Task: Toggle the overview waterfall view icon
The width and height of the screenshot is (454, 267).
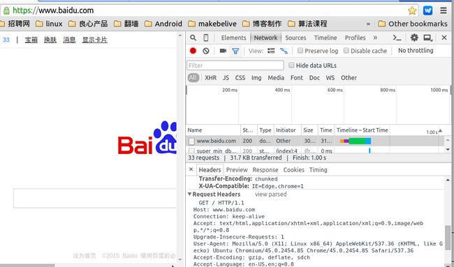Action: pyautogui.click(x=284, y=51)
